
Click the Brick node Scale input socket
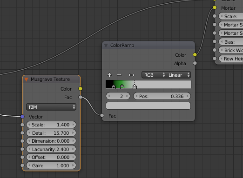215,16
